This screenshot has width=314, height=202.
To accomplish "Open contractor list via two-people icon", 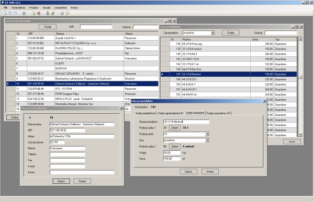I will click(53, 14).
